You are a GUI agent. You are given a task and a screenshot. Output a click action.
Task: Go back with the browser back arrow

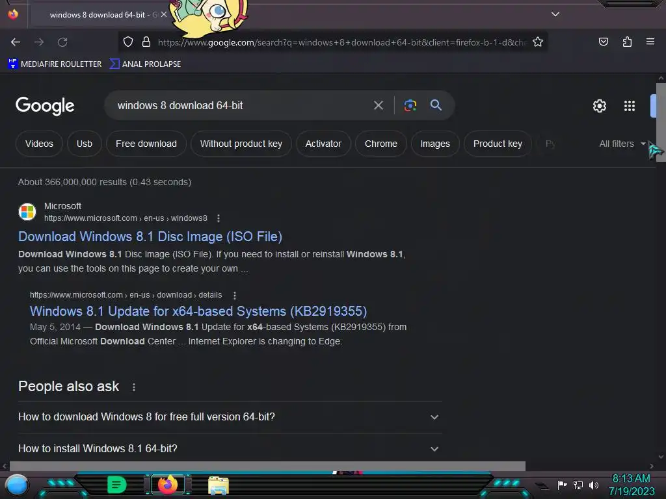pyautogui.click(x=16, y=42)
